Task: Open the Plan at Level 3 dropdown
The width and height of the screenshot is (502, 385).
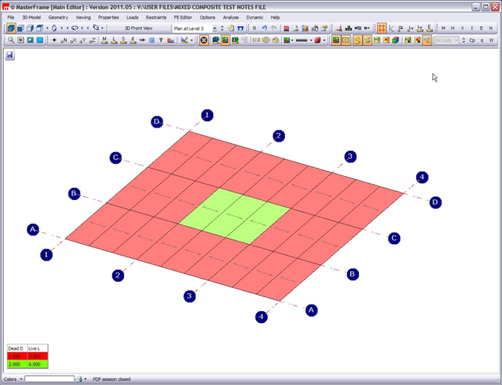Action: (215, 28)
